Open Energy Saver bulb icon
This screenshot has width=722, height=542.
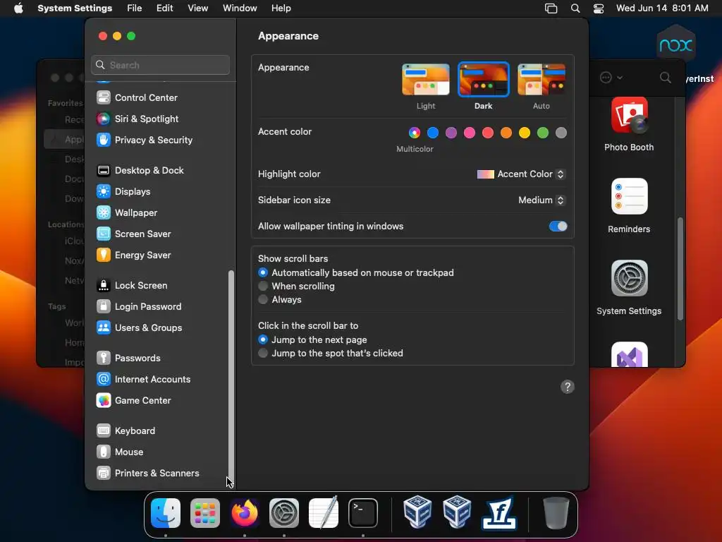pos(103,255)
